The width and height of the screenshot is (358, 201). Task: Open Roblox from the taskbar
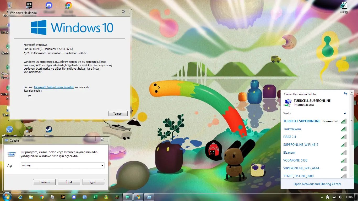coord(52,197)
